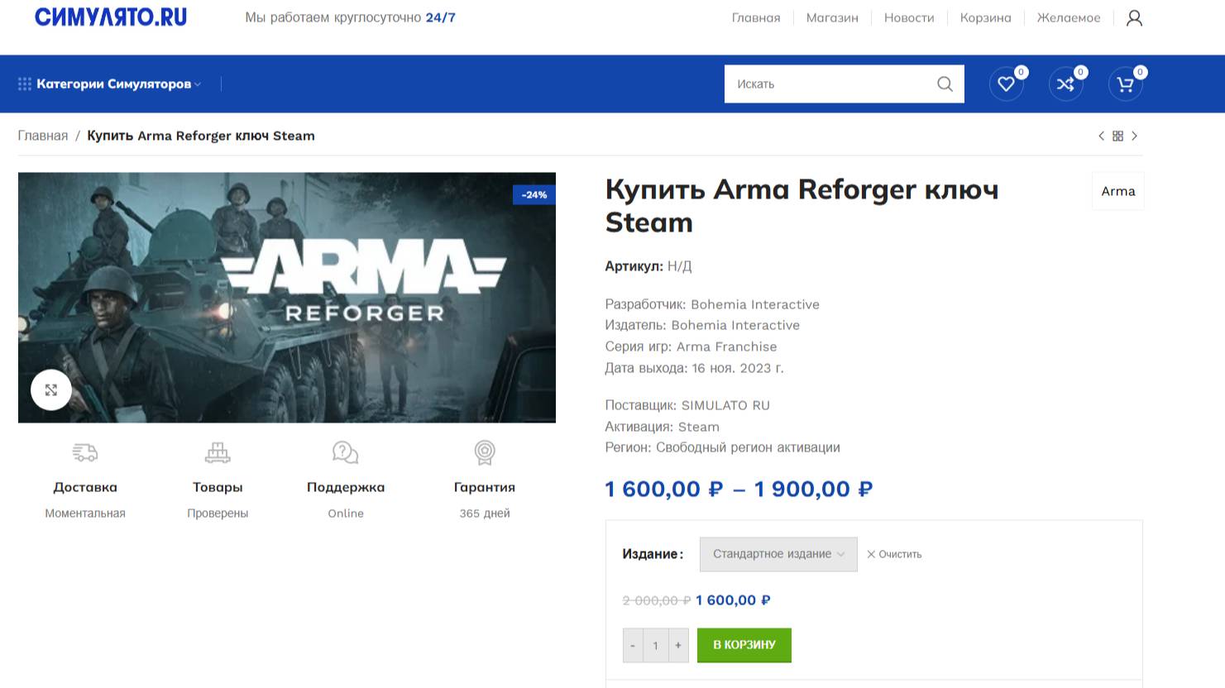Open the shop grid view icon
Viewport: 1225px width, 688px height.
pos(1117,136)
